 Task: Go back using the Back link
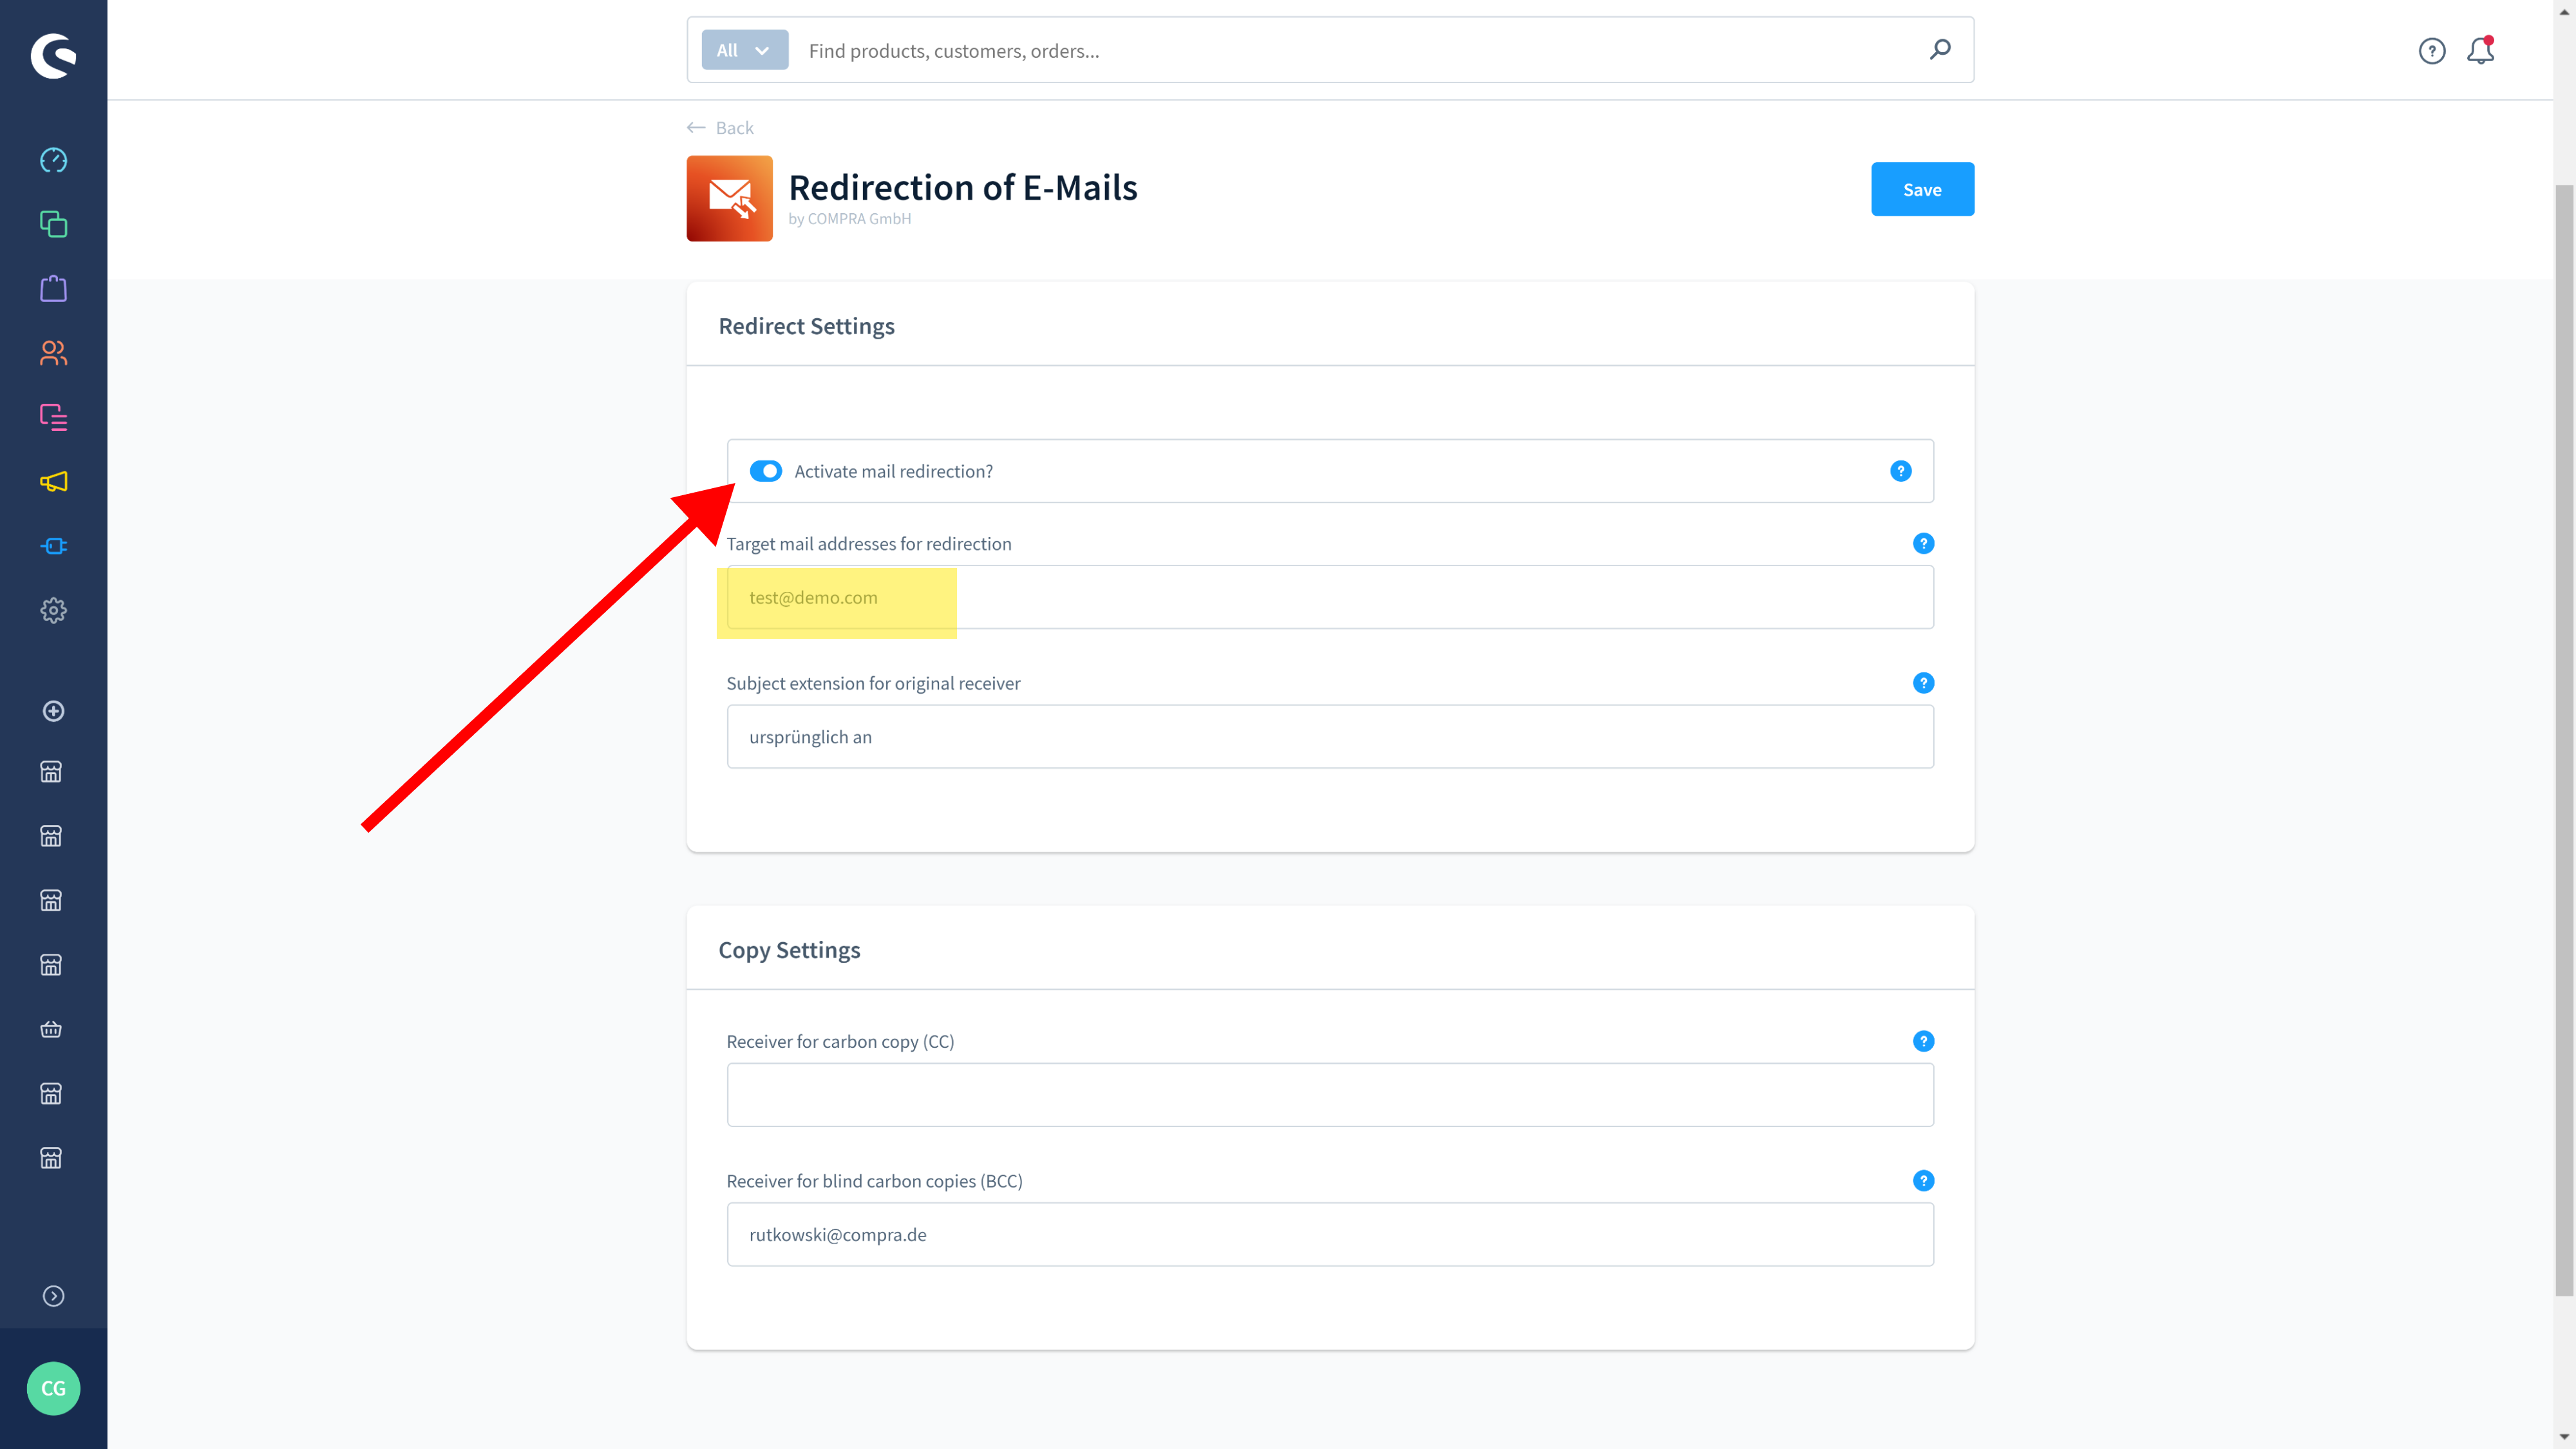[720, 128]
